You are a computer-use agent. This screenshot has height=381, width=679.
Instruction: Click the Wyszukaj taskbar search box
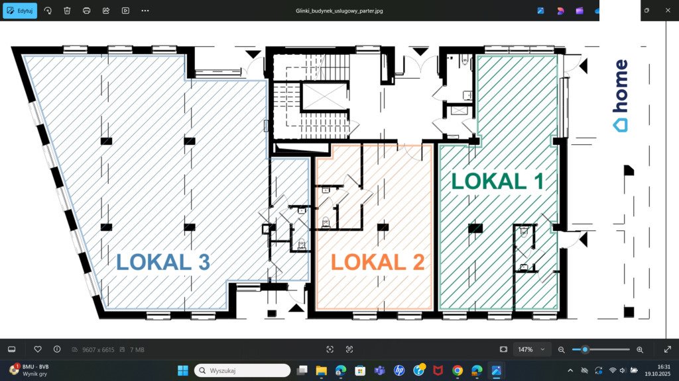pyautogui.click(x=243, y=370)
